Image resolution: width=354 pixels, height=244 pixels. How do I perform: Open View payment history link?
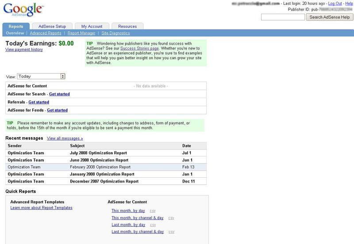(x=24, y=50)
